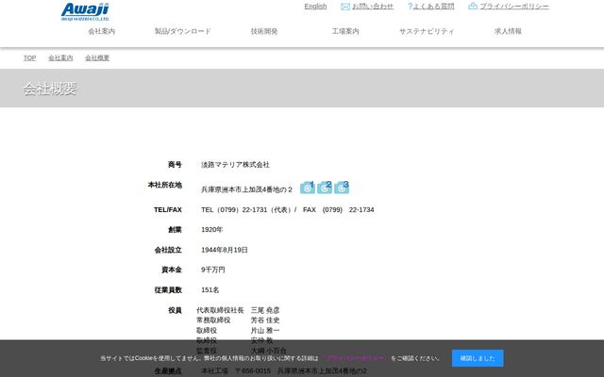604x377 pixels.
Task: Open the 製品/ダウンロード menu
Action: click(183, 31)
